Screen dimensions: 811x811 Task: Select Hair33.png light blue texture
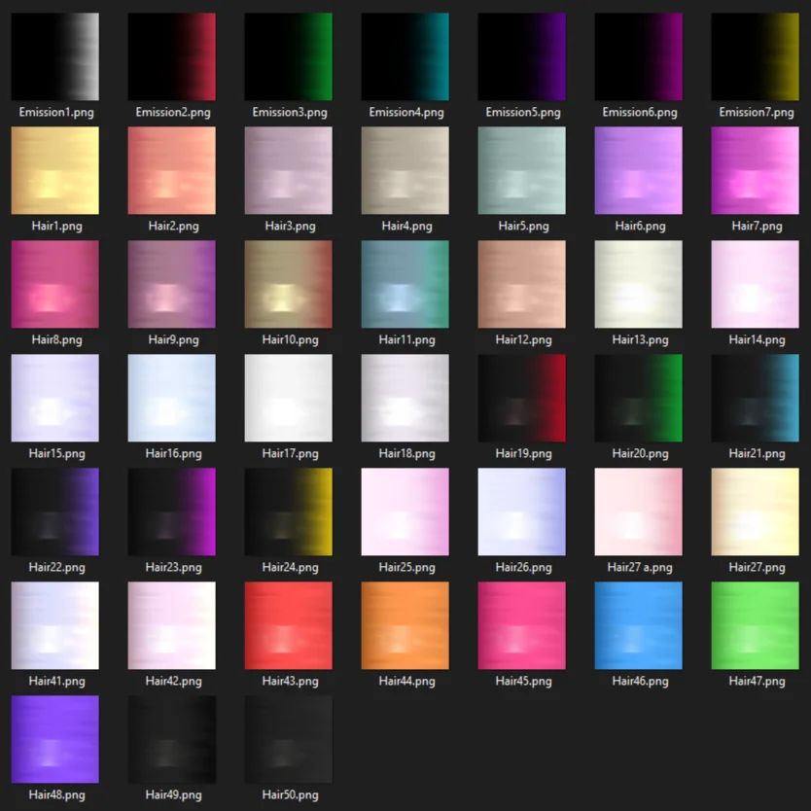[x=172, y=398]
